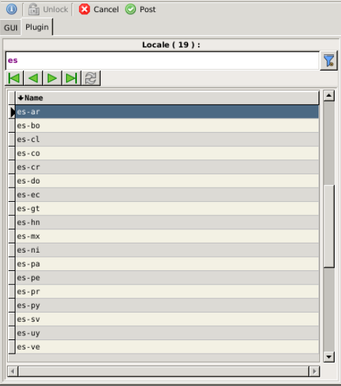Select the Plugin tab

37,27
